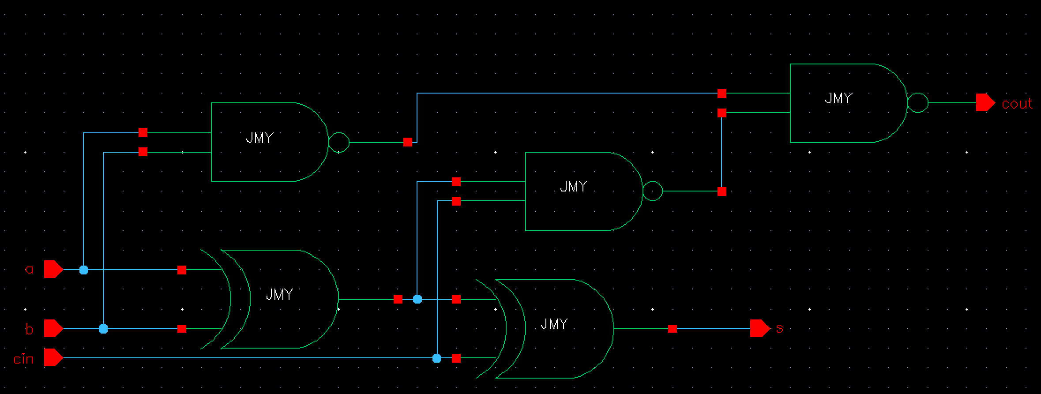Viewport: 1041px width, 394px height.
Task: Click the JMY label inside the cout NAND gate
Action: click(838, 98)
